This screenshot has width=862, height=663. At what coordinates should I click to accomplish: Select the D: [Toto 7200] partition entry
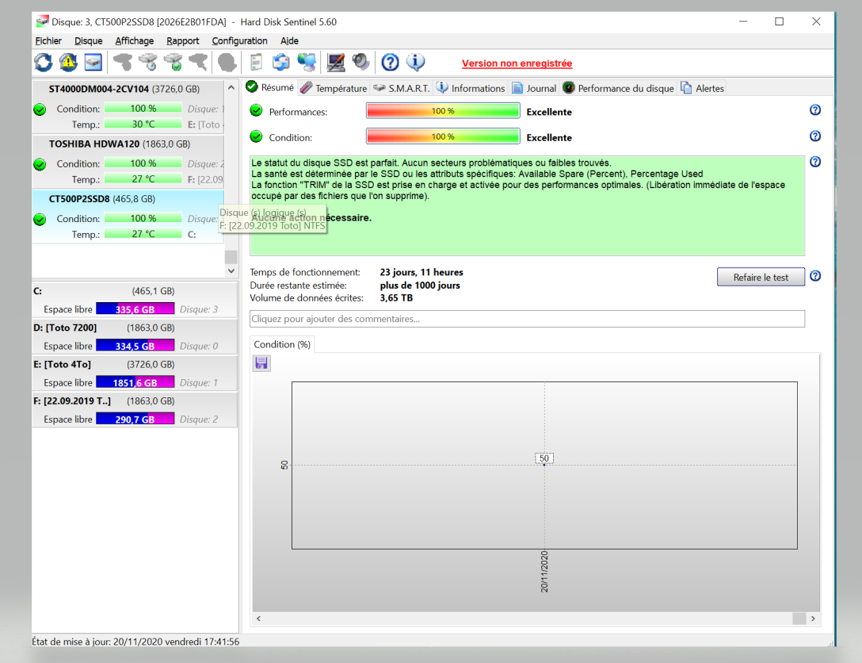(x=135, y=337)
